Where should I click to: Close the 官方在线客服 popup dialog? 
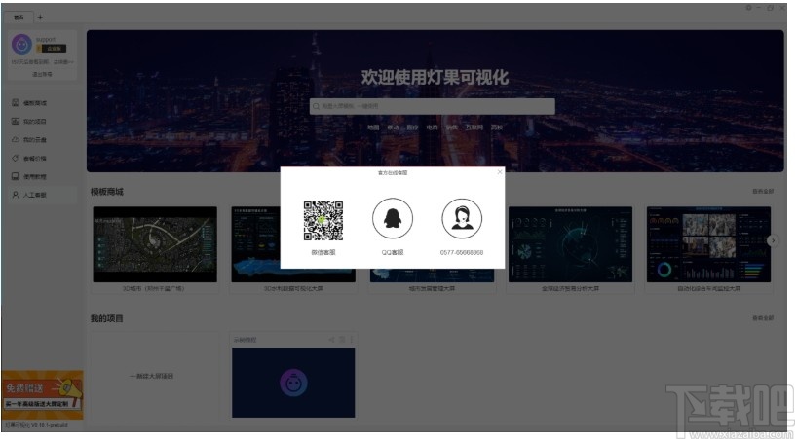(500, 172)
